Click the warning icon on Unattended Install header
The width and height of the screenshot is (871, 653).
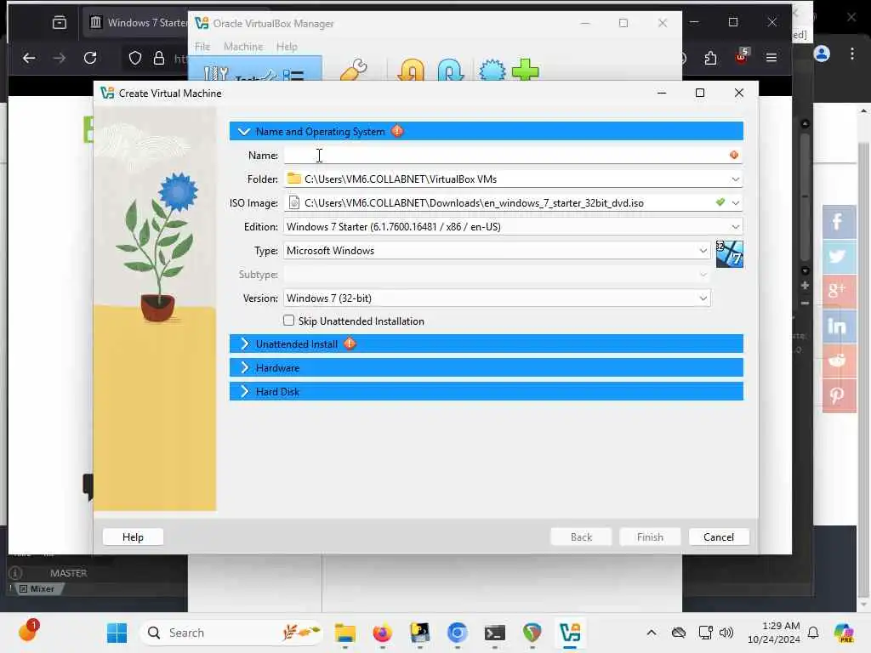350,344
